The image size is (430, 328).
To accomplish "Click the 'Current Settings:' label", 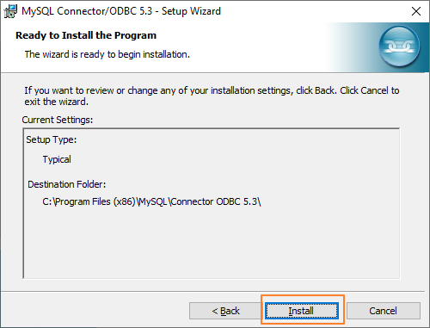I will tap(58, 120).
